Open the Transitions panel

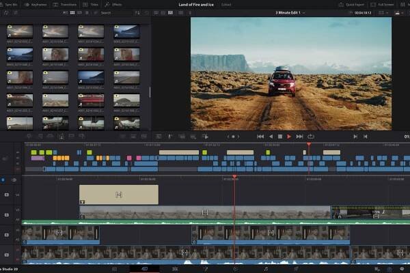(67, 4)
